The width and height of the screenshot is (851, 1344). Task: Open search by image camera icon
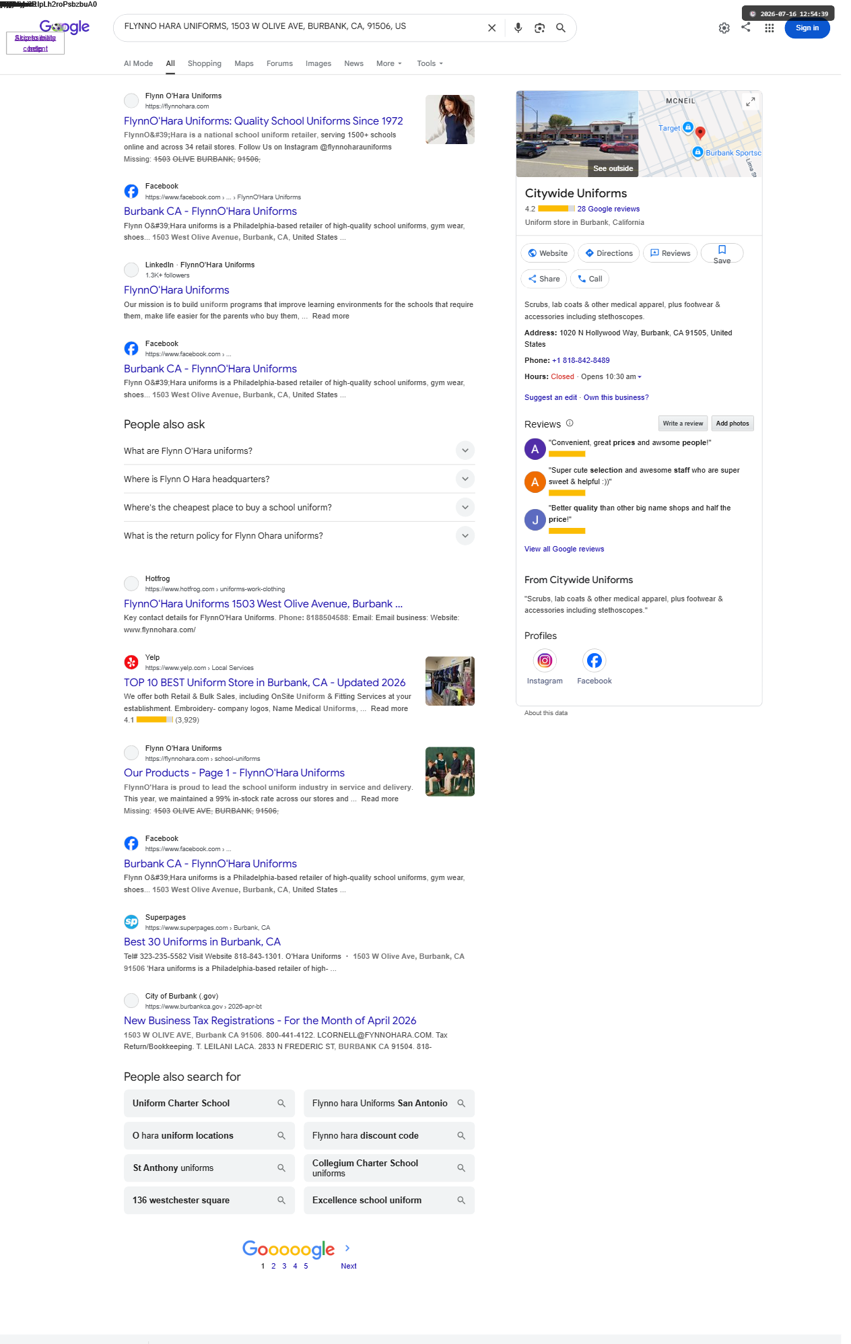pos(539,28)
